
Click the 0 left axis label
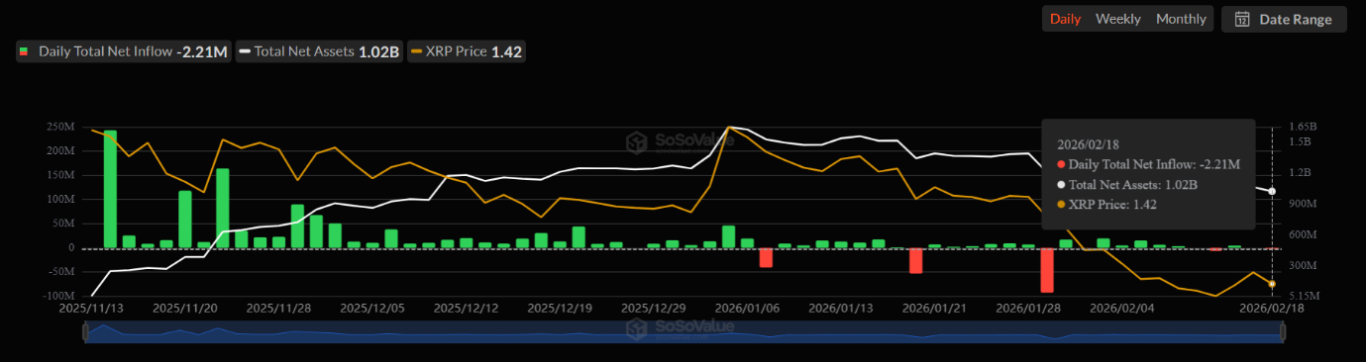71,248
